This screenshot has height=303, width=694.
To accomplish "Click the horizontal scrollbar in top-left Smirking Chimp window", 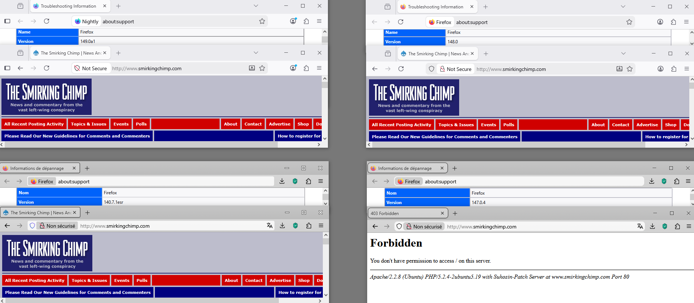I will 141,145.
